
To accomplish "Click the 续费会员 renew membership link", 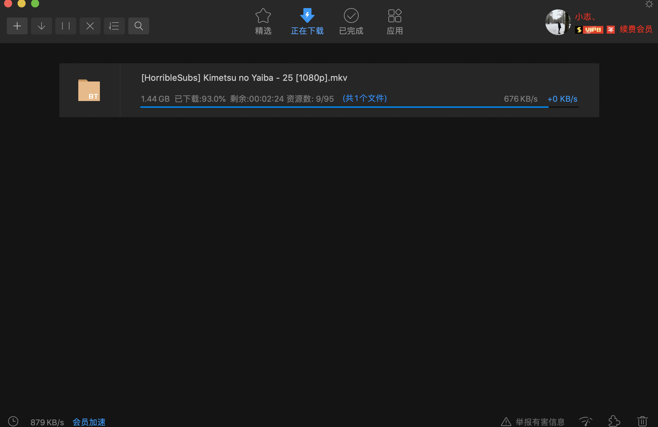I will (636, 29).
